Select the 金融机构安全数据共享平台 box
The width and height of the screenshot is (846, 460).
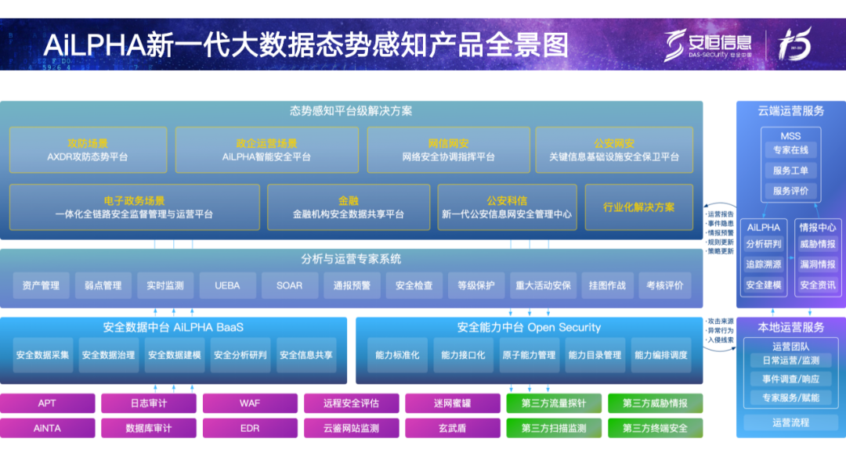click(349, 207)
